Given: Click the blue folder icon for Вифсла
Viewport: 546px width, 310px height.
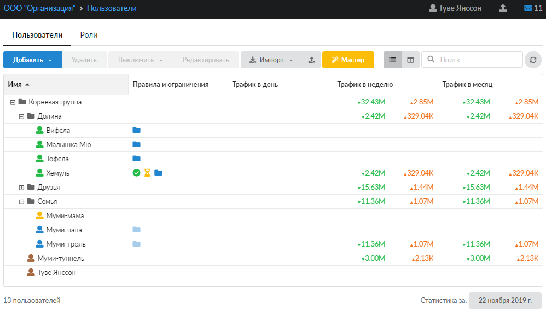Looking at the screenshot, I should coord(137,130).
